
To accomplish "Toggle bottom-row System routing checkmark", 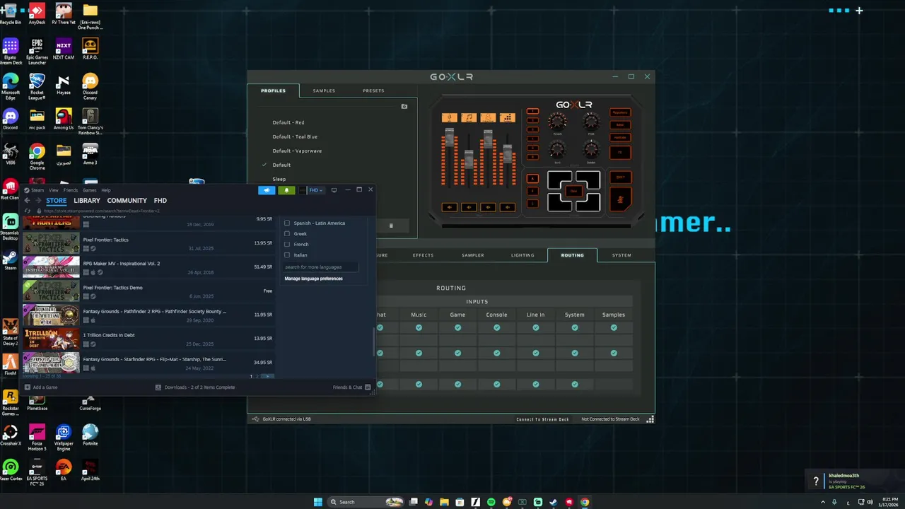I will pos(575,385).
